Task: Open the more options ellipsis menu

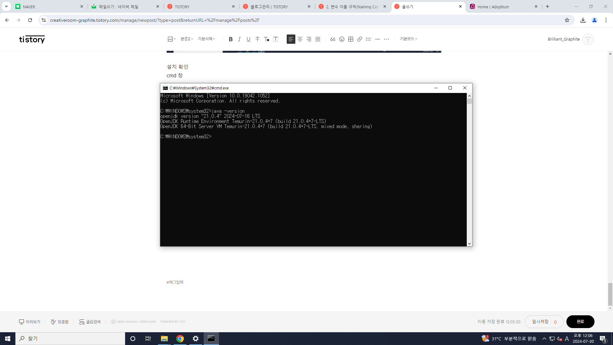Action: 386,39
